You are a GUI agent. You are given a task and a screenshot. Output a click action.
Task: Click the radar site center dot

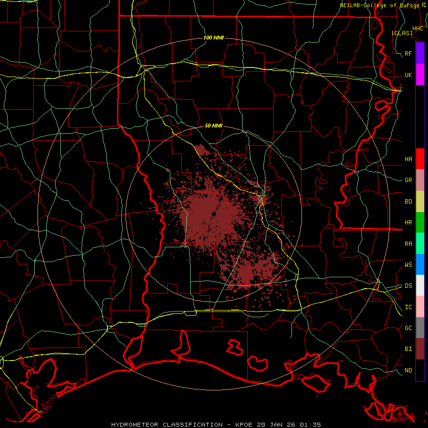(214, 214)
